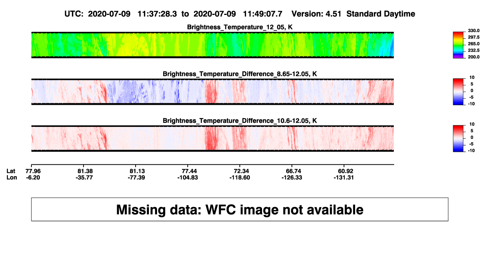498x255 pixels.
Task: Click colorbar value 297.5
Action: (x=474, y=37)
